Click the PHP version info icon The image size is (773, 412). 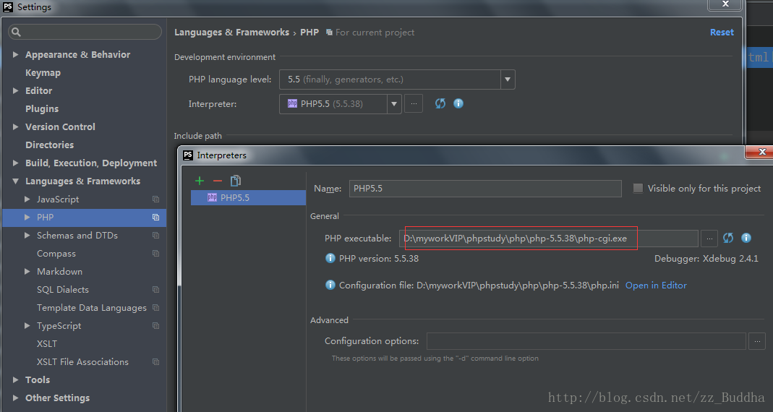[x=330, y=258]
